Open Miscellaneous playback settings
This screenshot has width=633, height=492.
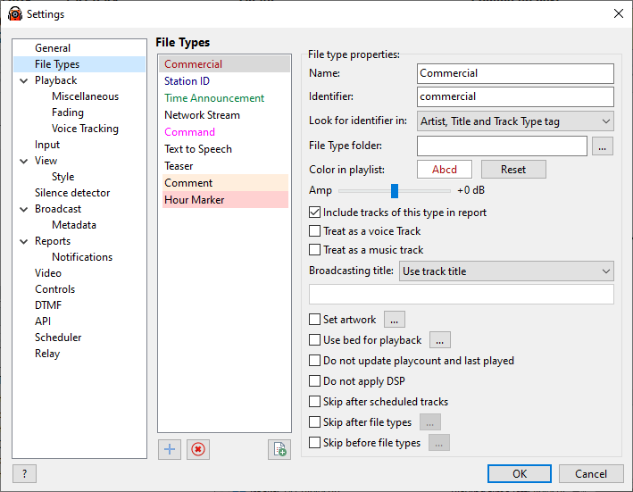coord(85,96)
